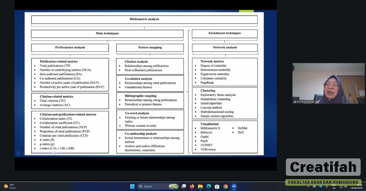
Task: Click the 'Main techniques' heading
Action: coord(107,33)
